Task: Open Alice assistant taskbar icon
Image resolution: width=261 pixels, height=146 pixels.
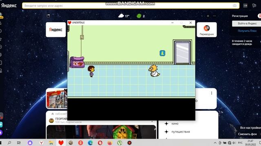Action: coord(30,143)
